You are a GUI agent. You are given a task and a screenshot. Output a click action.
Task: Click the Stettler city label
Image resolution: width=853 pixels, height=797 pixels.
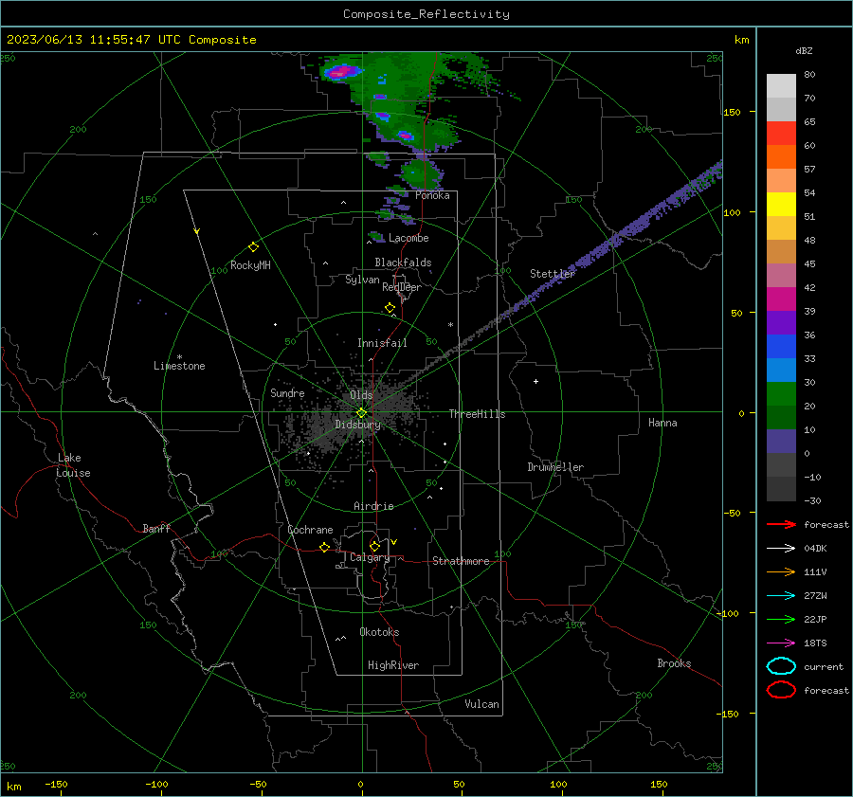[553, 274]
